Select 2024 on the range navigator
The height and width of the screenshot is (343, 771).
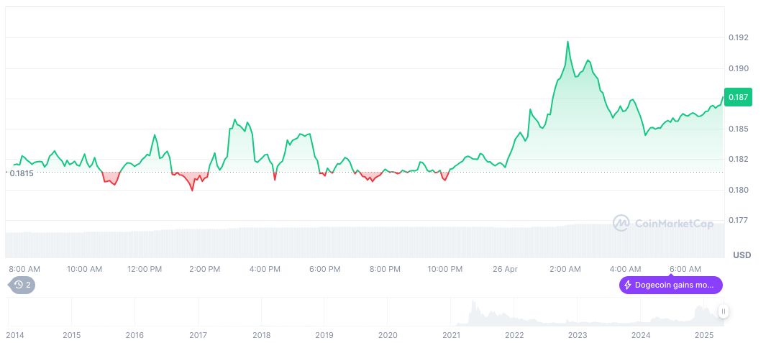(x=641, y=335)
